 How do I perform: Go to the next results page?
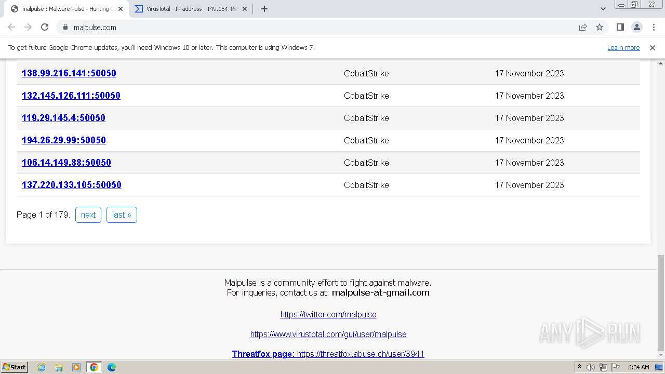tap(88, 215)
